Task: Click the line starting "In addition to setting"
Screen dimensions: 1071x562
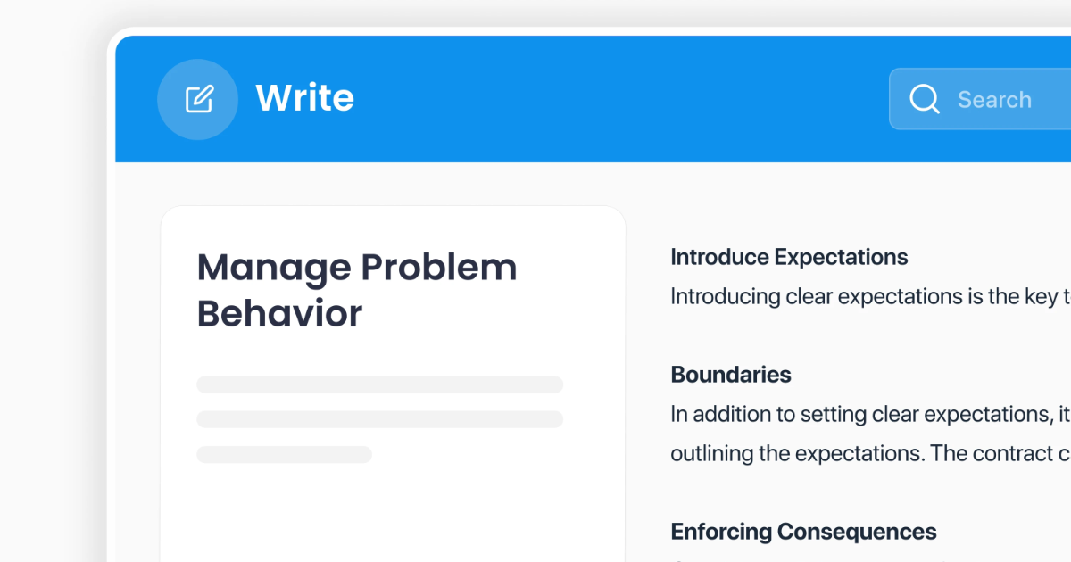Action: [x=870, y=415]
